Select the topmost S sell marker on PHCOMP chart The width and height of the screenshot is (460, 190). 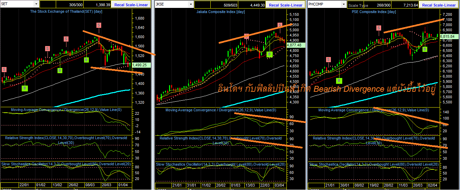[379, 28]
